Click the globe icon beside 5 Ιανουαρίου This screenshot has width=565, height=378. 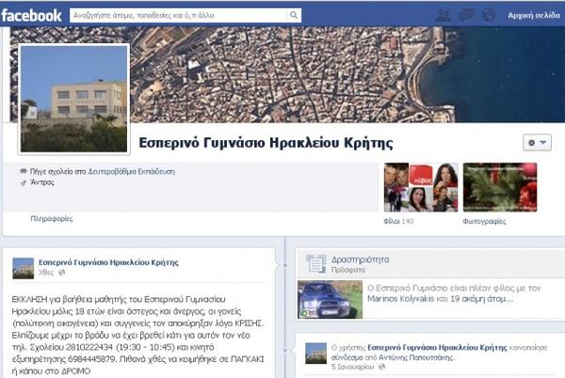[382, 367]
